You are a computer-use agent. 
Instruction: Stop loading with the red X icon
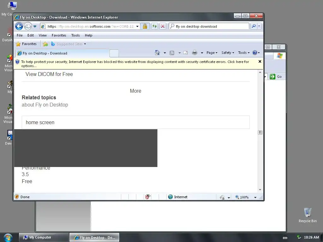[x=163, y=26]
